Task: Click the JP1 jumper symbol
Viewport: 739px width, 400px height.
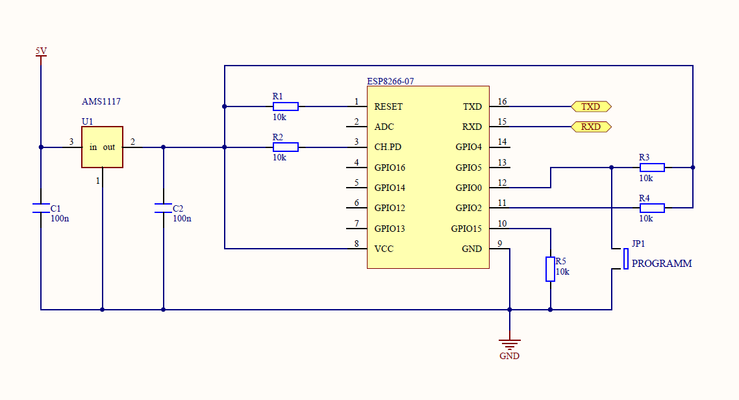Action: click(626, 258)
